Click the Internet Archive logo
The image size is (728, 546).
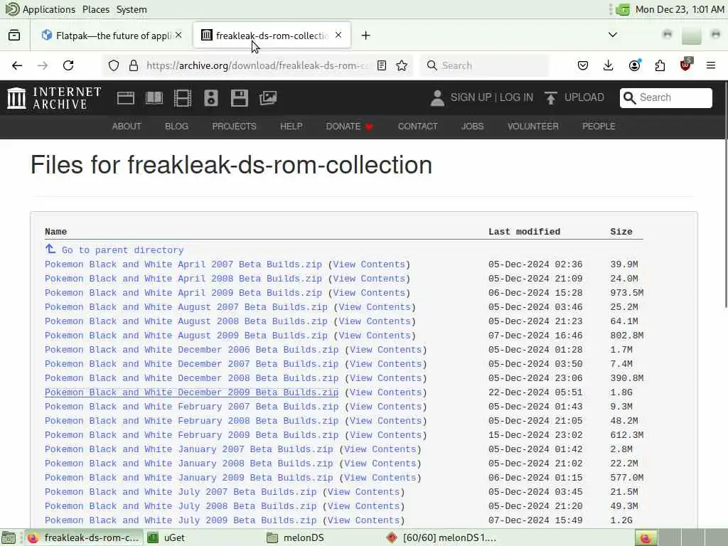tap(54, 98)
